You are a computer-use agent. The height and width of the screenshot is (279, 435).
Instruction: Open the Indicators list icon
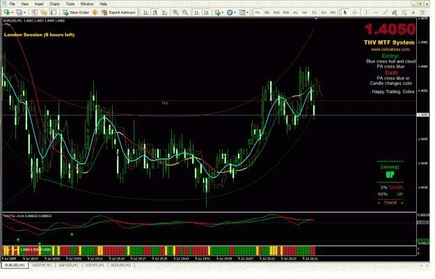tap(218, 13)
